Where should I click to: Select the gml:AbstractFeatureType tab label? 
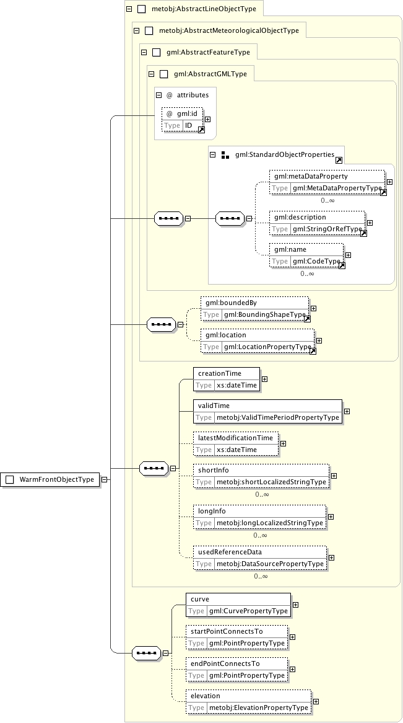point(208,52)
